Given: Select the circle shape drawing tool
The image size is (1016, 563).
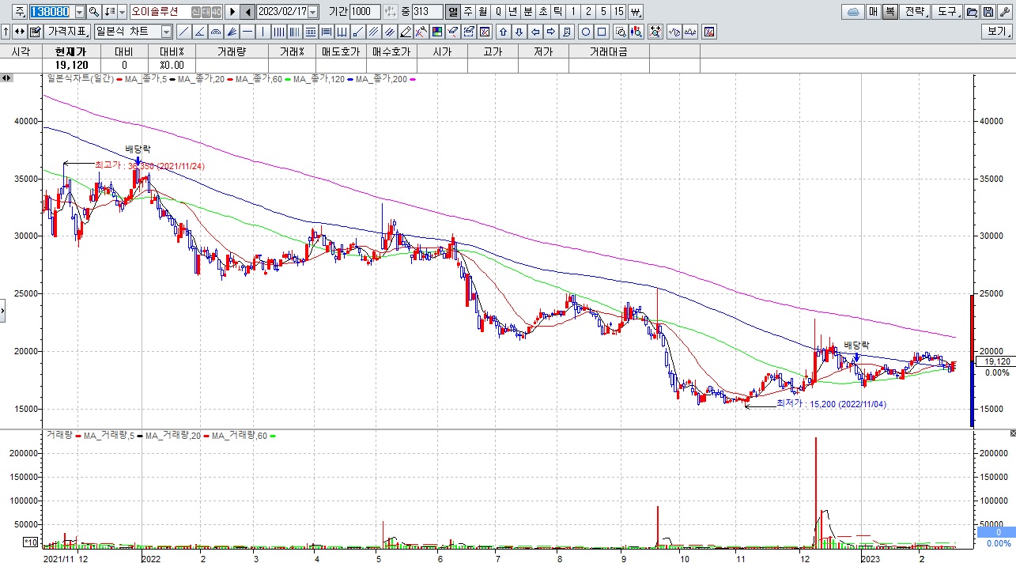Looking at the screenshot, I should 585,32.
